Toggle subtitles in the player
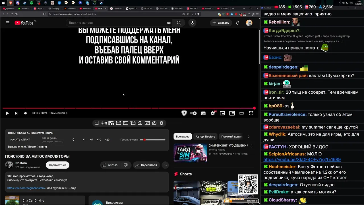Viewport: 364px width, 205px height. click(x=203, y=113)
